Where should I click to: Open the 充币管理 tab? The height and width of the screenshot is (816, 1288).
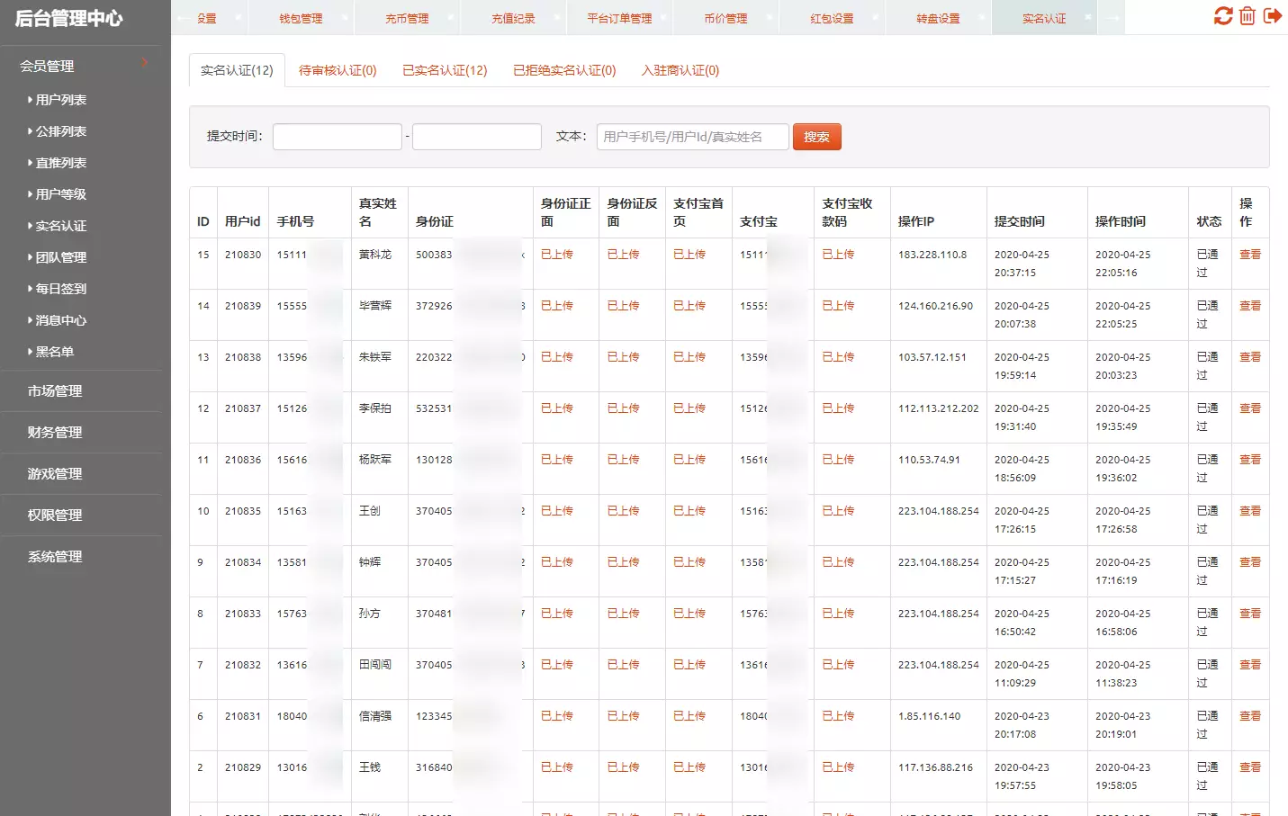click(x=407, y=19)
